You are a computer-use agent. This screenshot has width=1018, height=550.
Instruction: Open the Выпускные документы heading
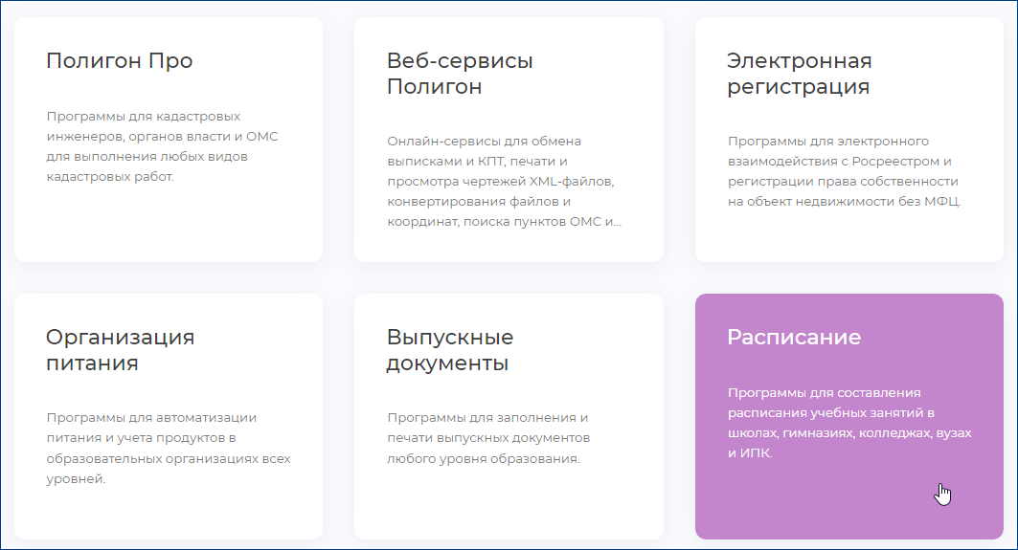tap(449, 350)
